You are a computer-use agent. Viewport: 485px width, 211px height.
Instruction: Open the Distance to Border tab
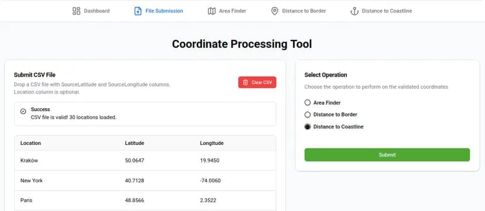point(299,11)
